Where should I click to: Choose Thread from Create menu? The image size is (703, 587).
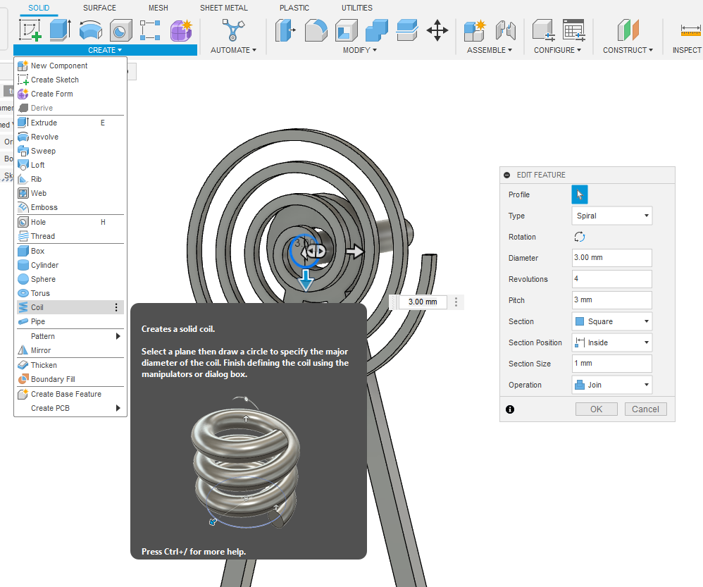[70, 236]
